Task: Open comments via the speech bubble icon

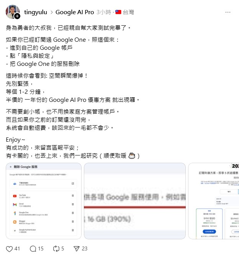Action: [33, 248]
